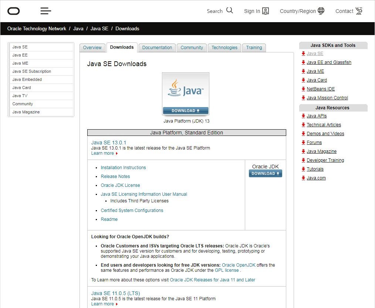This screenshot has height=308, width=375.
Task: Click the Oracle OpenJDK link
Action: [239, 265]
